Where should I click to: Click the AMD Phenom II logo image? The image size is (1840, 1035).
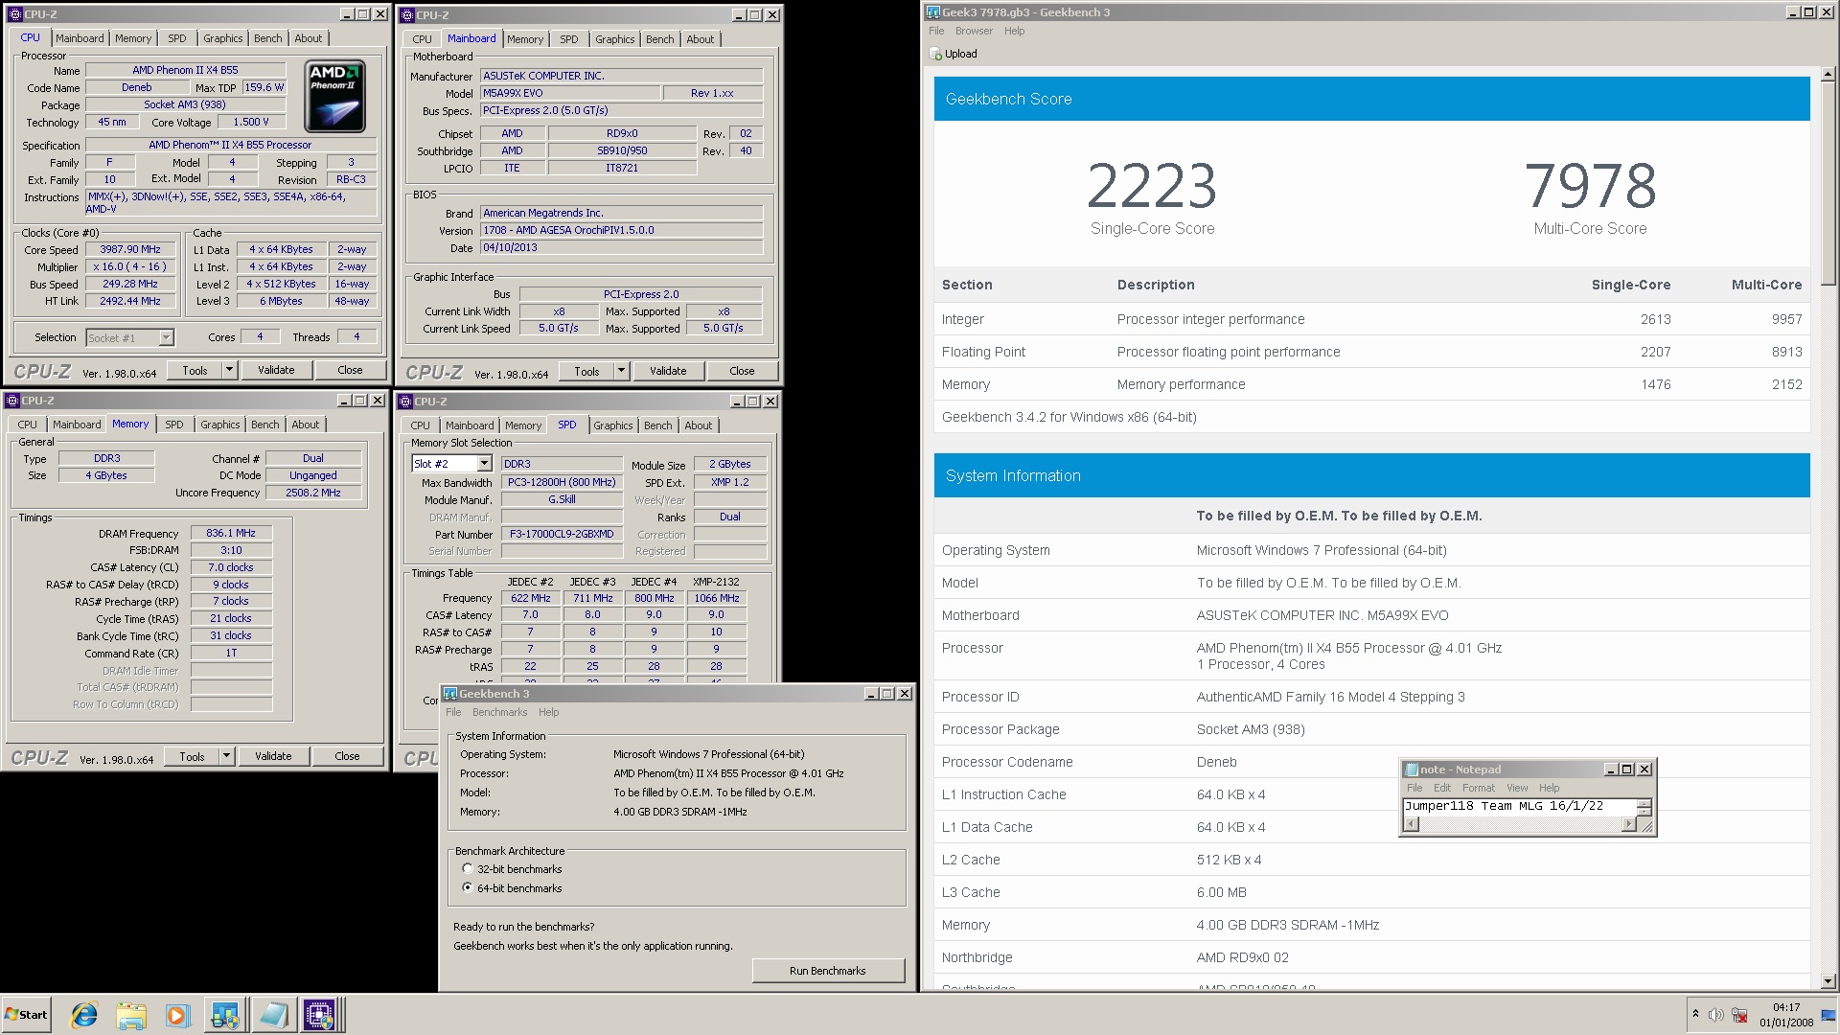[335, 96]
